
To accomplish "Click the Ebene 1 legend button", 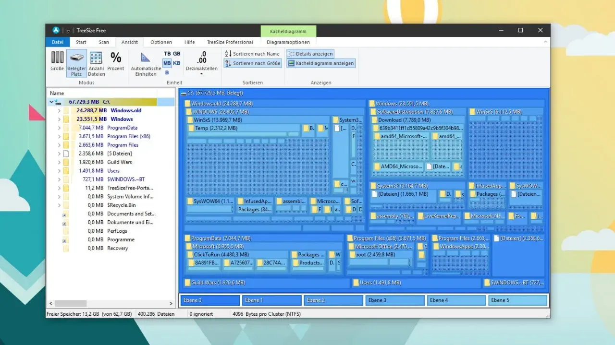I will pyautogui.click(x=271, y=300).
